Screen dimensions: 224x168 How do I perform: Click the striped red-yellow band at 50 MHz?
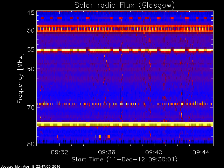(x=125, y=29)
